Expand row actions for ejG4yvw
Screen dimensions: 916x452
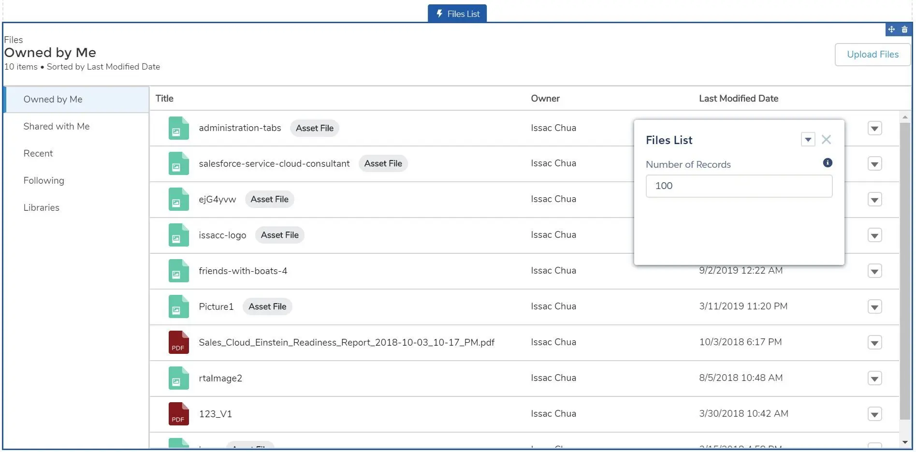[x=874, y=200]
